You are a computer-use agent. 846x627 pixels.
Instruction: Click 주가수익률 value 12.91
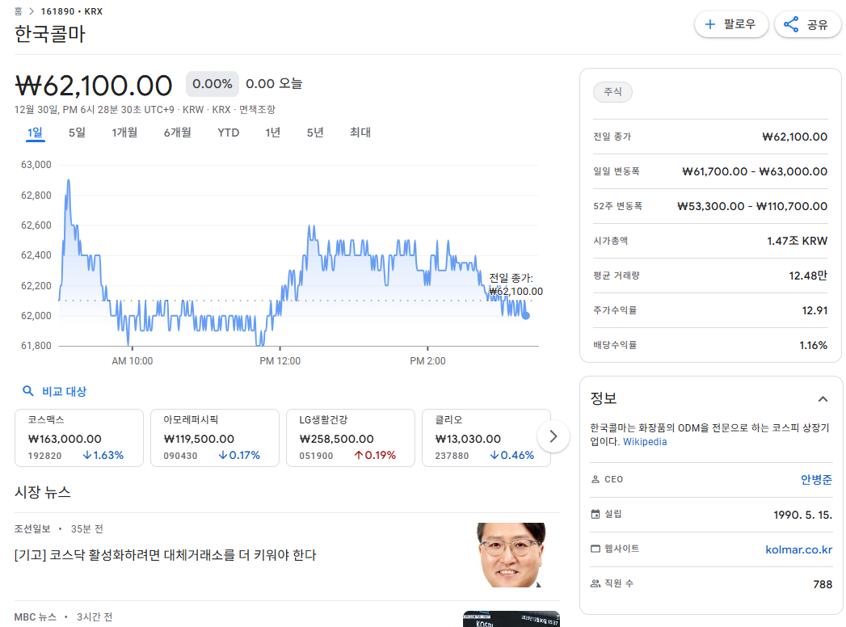[814, 310]
